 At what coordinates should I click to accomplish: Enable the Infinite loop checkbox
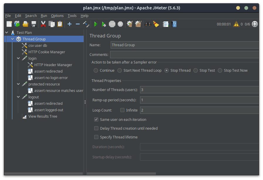[x=122, y=110]
